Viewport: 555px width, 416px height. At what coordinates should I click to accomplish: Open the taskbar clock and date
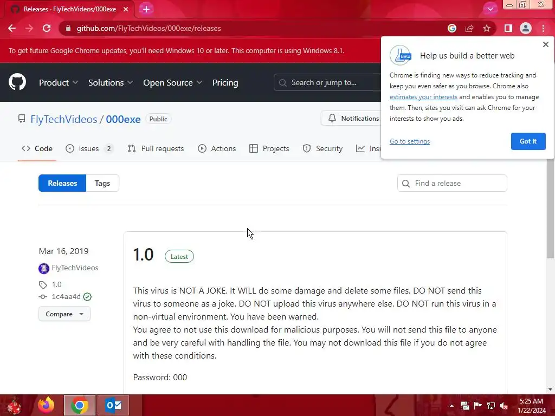pyautogui.click(x=532, y=406)
